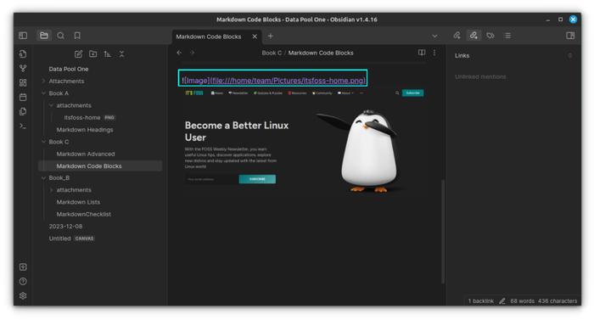Show the tags panel icon

pyautogui.click(x=490, y=36)
